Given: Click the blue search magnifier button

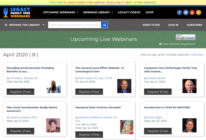Looking at the screenshot, I should click(104, 25).
